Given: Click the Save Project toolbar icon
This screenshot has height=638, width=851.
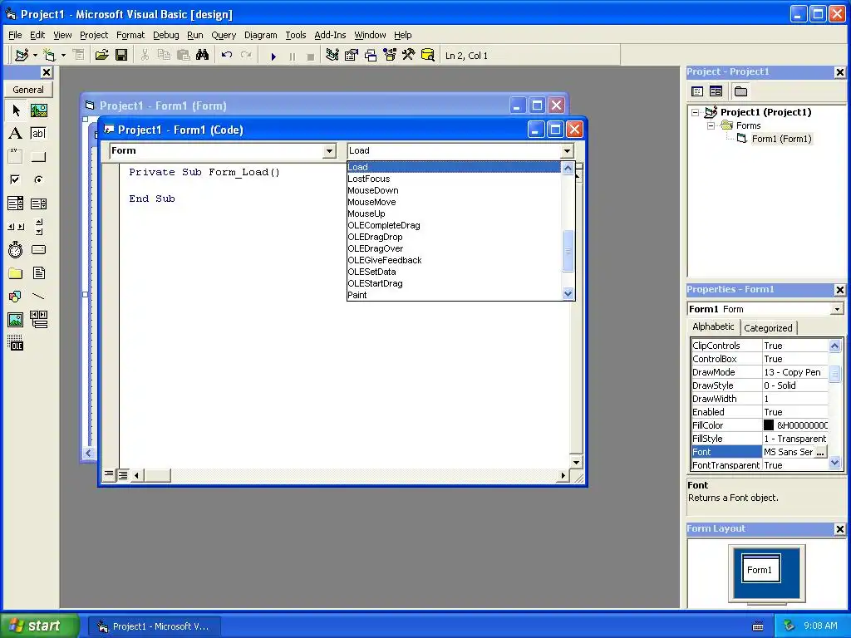Looking at the screenshot, I should coord(121,56).
